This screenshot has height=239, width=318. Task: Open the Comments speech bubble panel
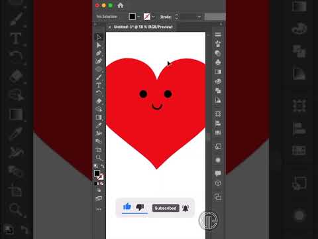(218, 173)
